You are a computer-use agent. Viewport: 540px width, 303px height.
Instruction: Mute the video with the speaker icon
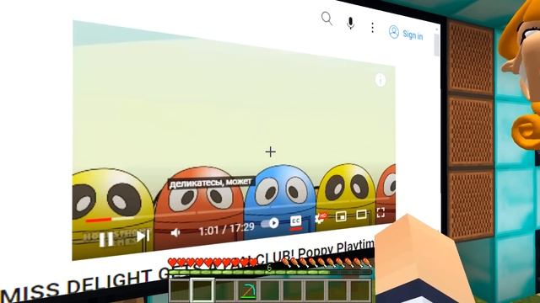pyautogui.click(x=175, y=232)
